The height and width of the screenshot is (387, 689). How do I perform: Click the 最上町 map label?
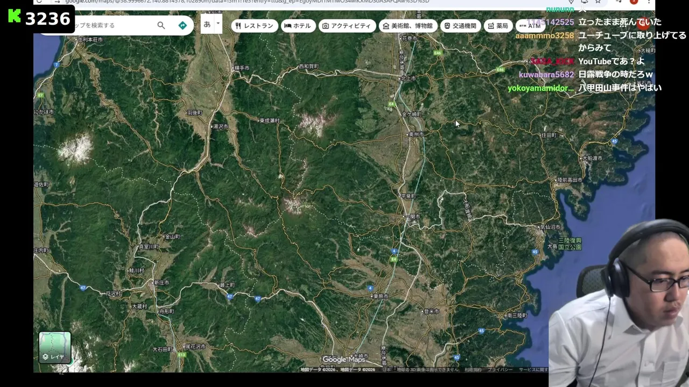tap(227, 285)
